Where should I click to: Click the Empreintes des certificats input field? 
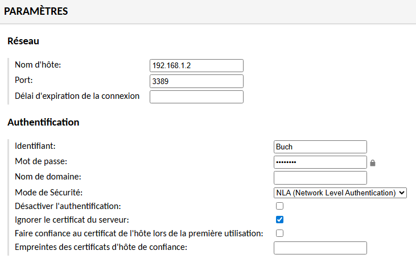click(320, 248)
